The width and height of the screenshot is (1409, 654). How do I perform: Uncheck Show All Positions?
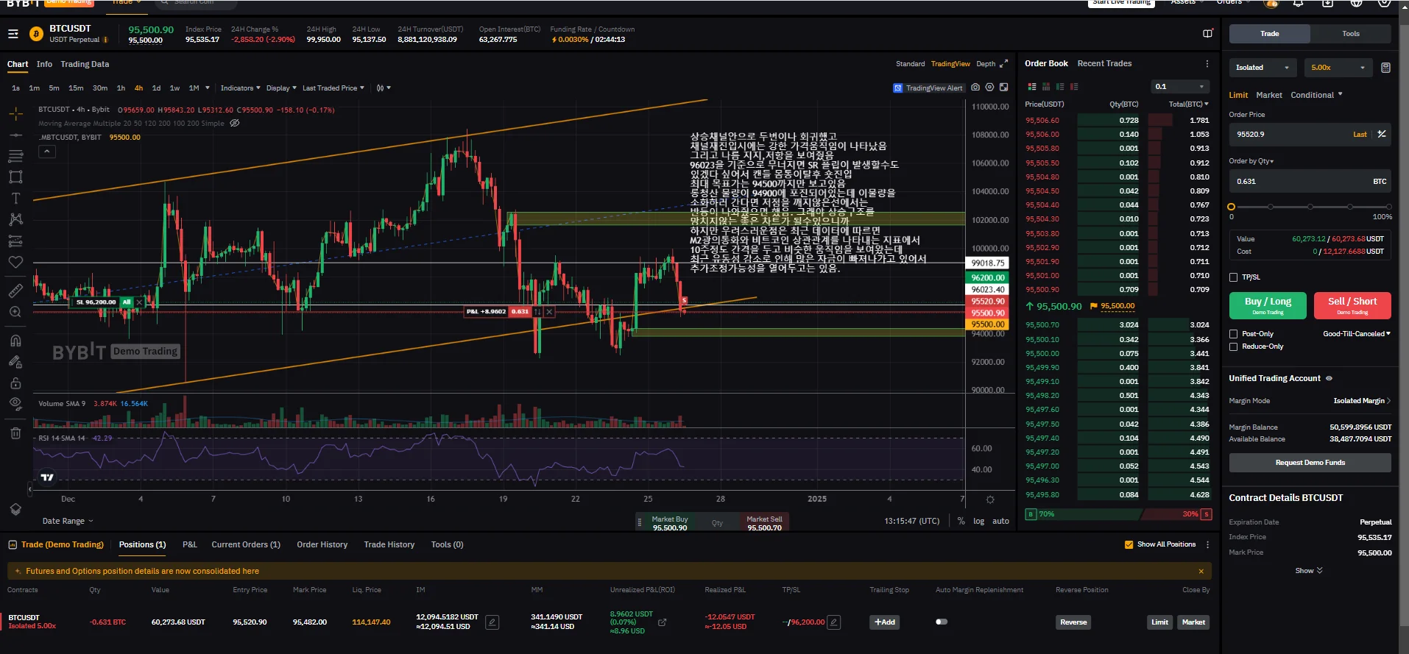(x=1129, y=544)
